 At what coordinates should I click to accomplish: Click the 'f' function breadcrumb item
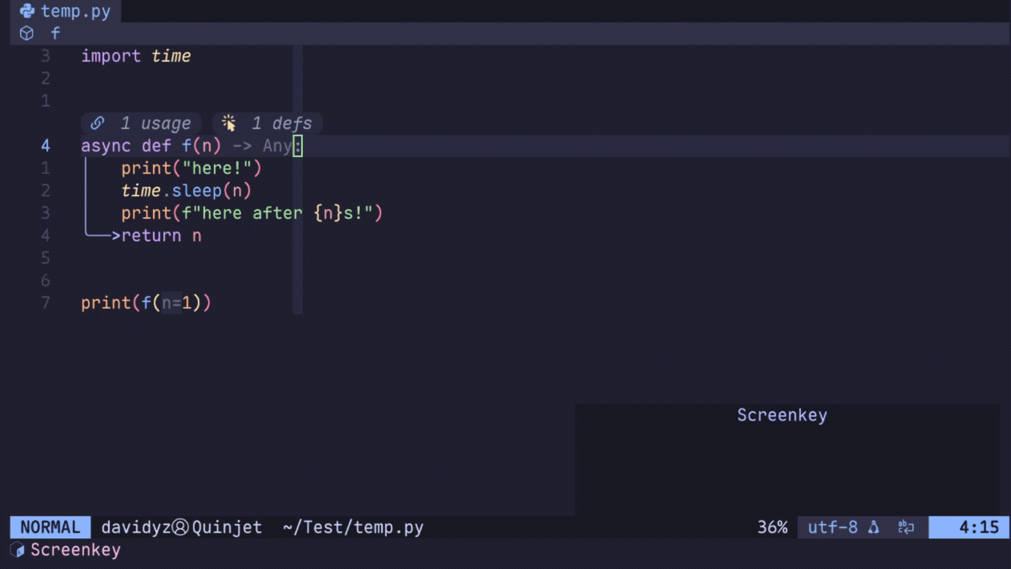point(55,33)
